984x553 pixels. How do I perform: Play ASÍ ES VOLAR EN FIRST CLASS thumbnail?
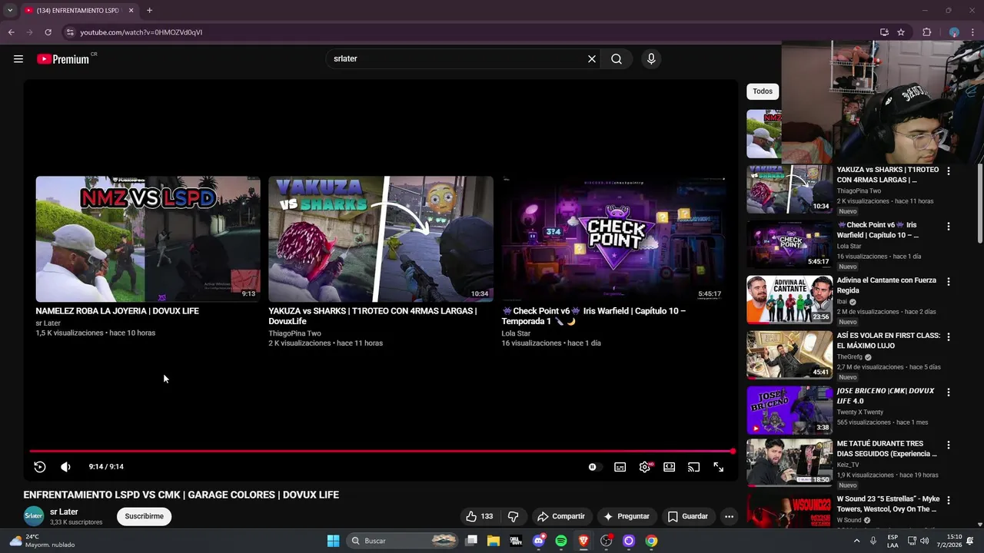[790, 355]
